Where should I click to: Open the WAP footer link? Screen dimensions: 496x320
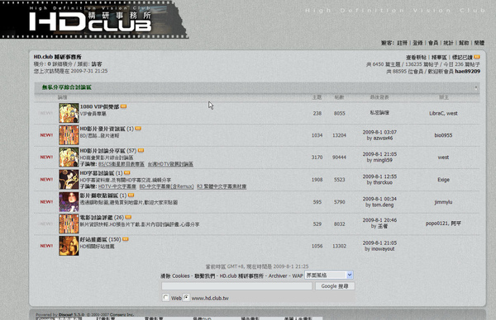pyautogui.click(x=298, y=276)
